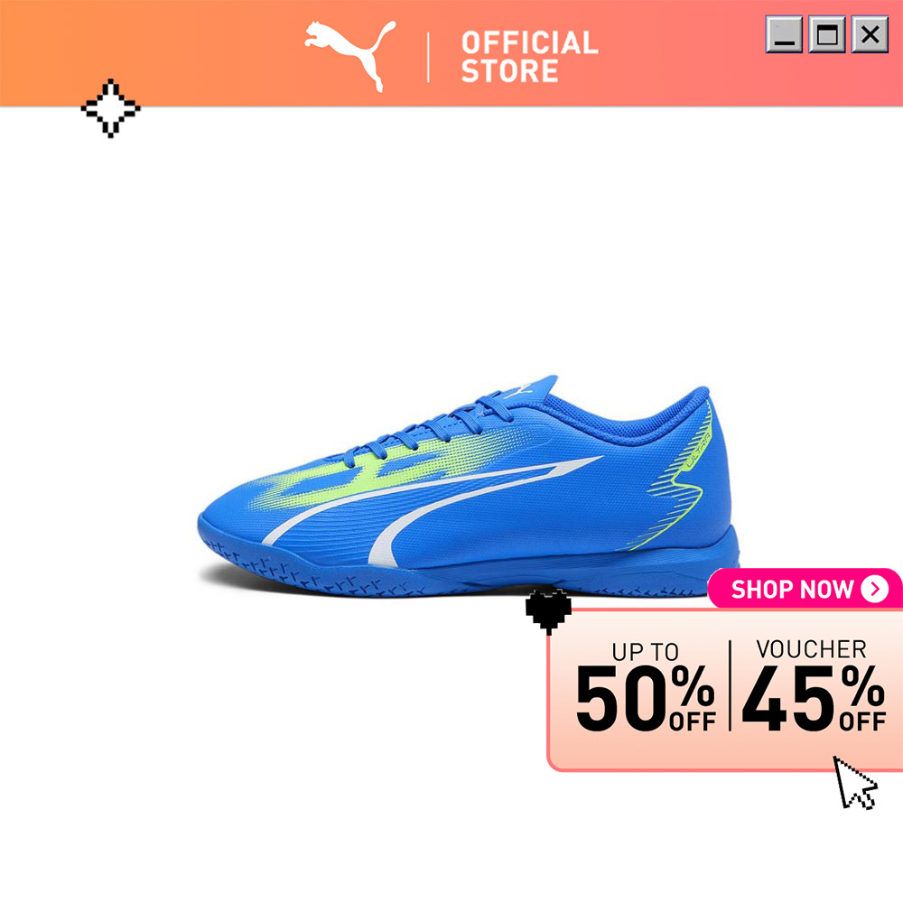Click the VOUCHER 45% OFF offer
Viewport: 903px width, 903px height.
click(x=814, y=685)
